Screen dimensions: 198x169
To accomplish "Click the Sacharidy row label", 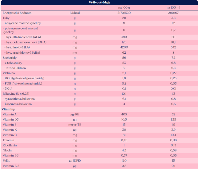I will [10, 58].
